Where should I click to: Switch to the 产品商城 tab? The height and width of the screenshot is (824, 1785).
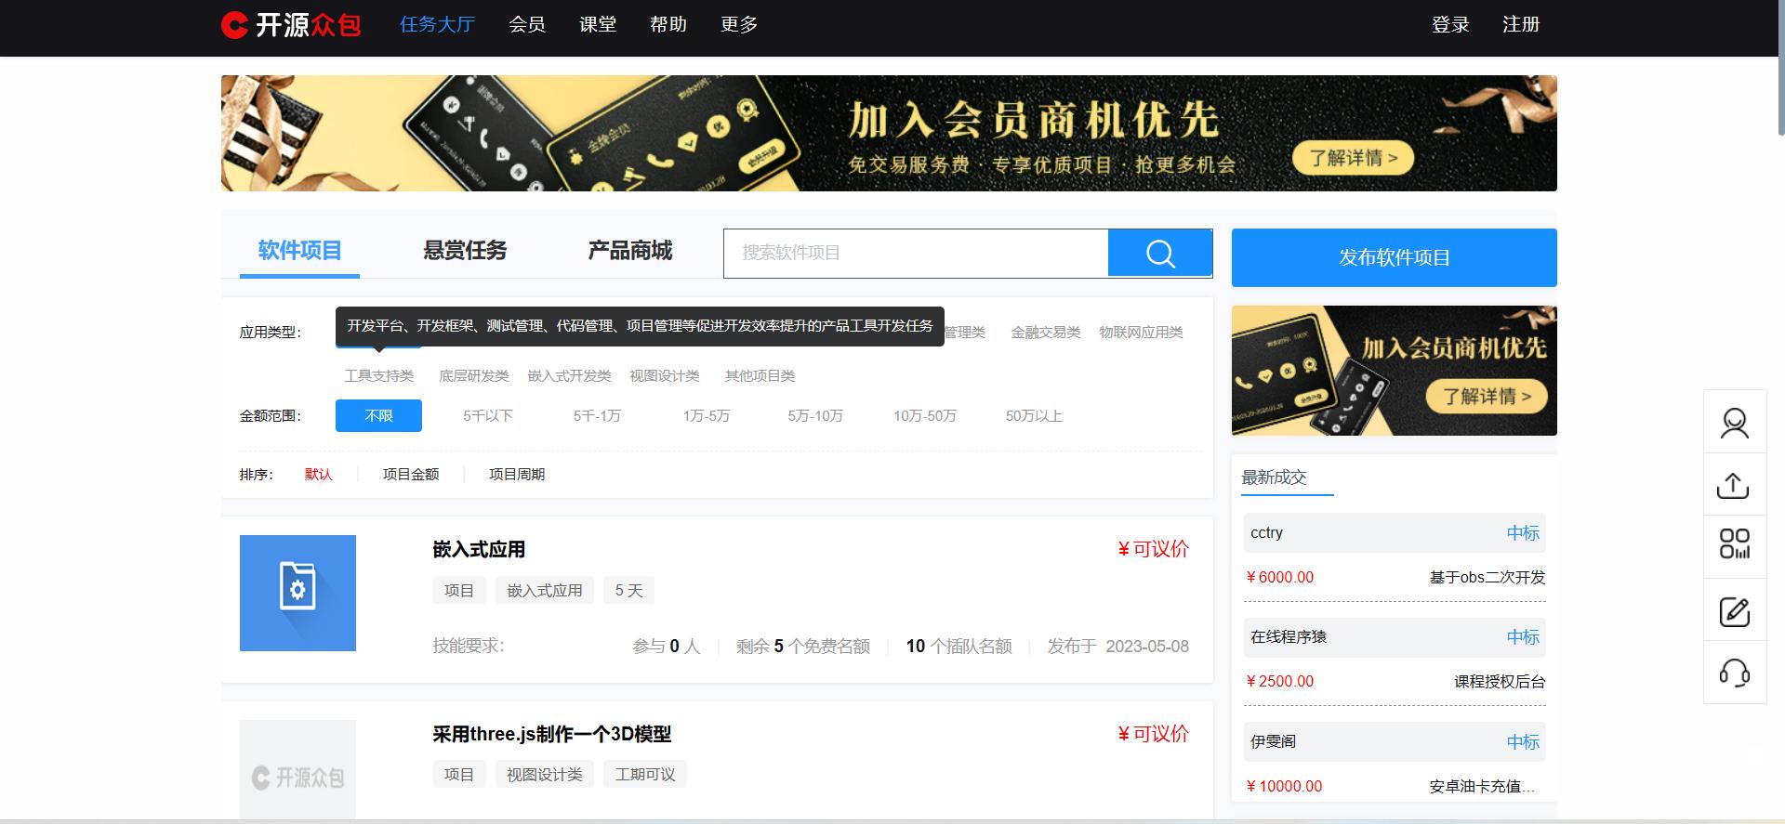[630, 251]
